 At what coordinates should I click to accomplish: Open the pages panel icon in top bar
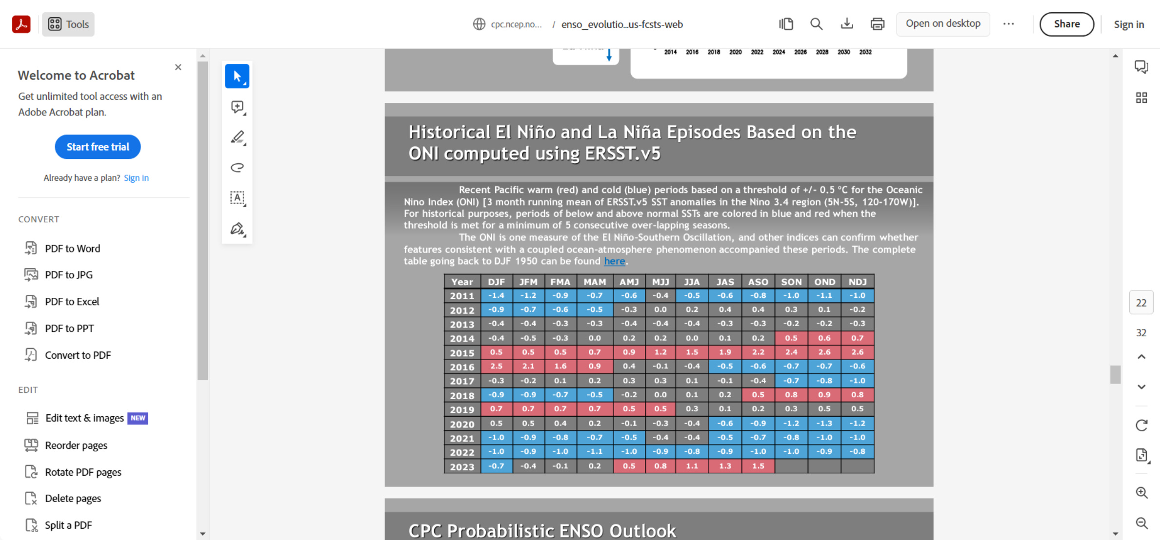786,24
